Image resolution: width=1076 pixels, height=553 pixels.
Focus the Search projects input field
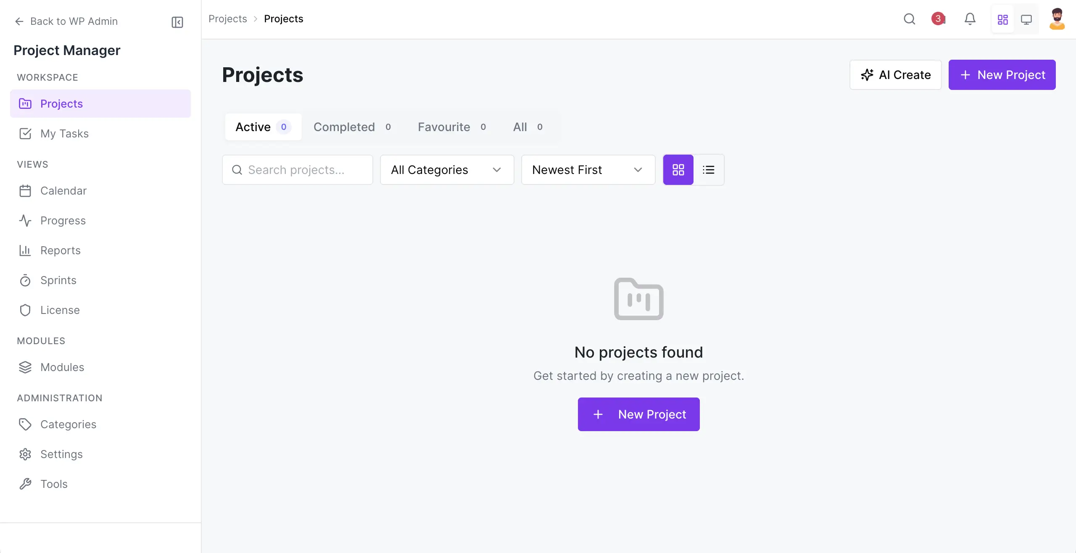297,170
